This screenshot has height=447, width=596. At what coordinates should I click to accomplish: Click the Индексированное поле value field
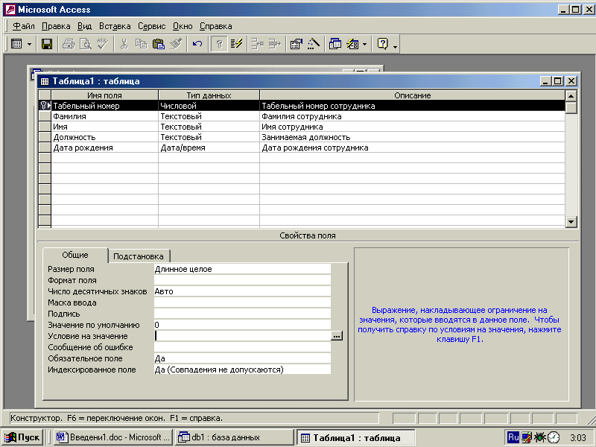click(242, 370)
